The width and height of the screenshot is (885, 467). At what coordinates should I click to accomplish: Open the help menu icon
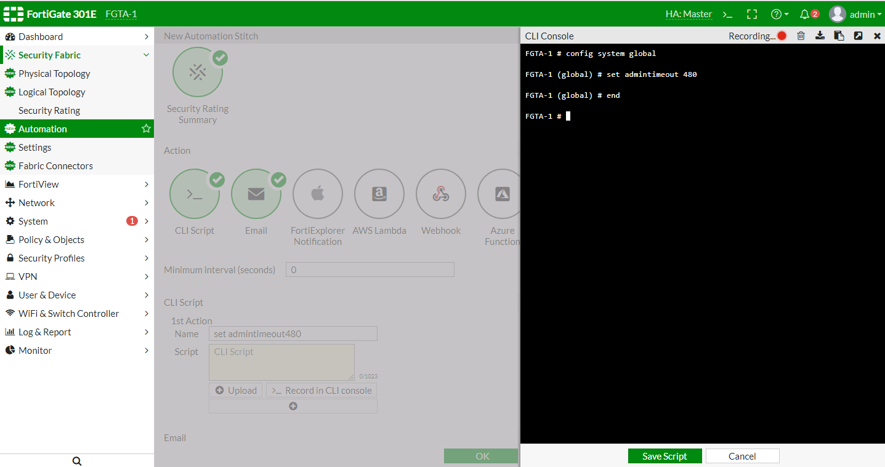779,14
